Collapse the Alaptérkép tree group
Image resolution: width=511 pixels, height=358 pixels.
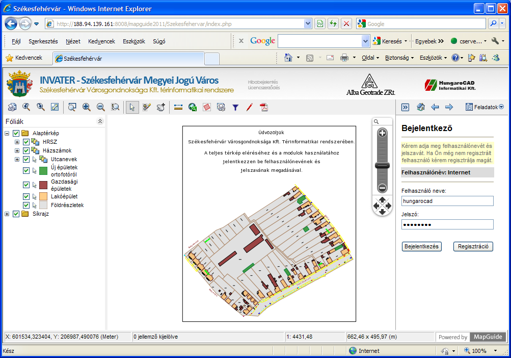(x=7, y=133)
